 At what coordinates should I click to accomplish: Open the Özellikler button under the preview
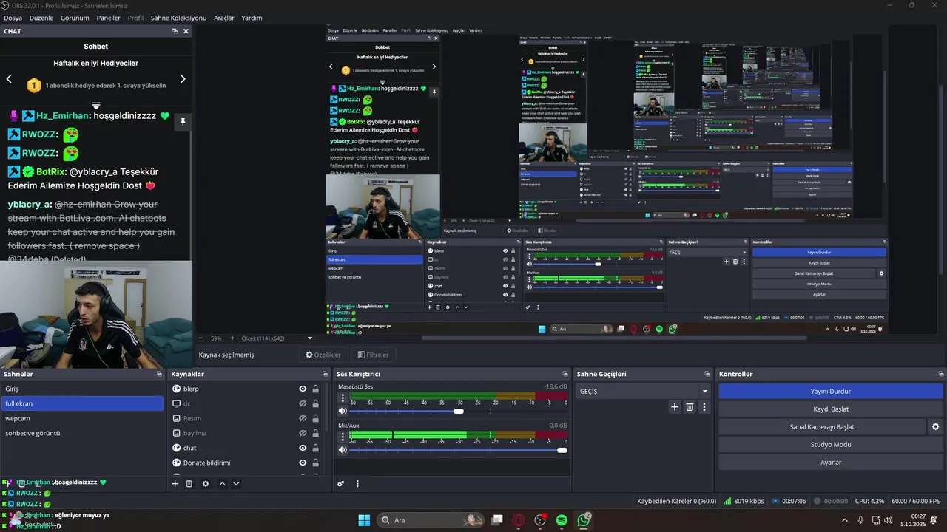(x=323, y=355)
